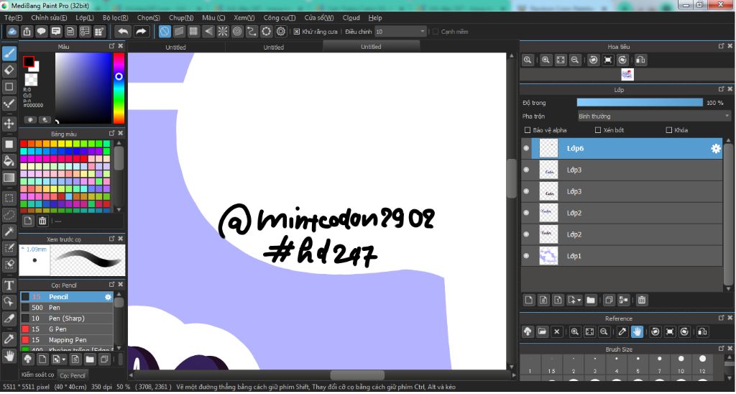736x394 pixels.
Task: Open reference image folder icon
Action: pos(542,331)
